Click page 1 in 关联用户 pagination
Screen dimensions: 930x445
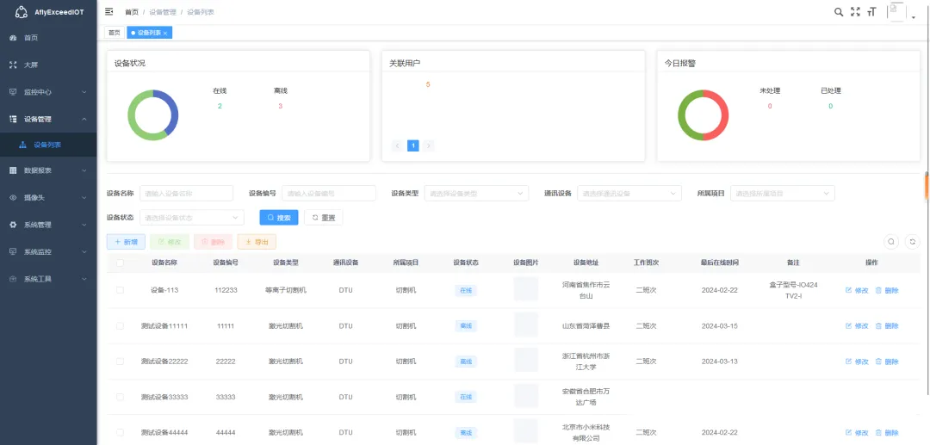point(412,145)
